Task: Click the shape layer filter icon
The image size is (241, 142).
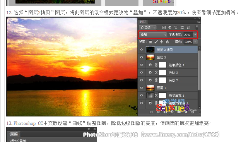Action: coord(182,27)
